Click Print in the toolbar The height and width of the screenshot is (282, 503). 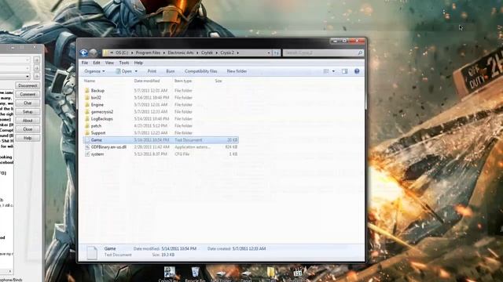coord(152,71)
